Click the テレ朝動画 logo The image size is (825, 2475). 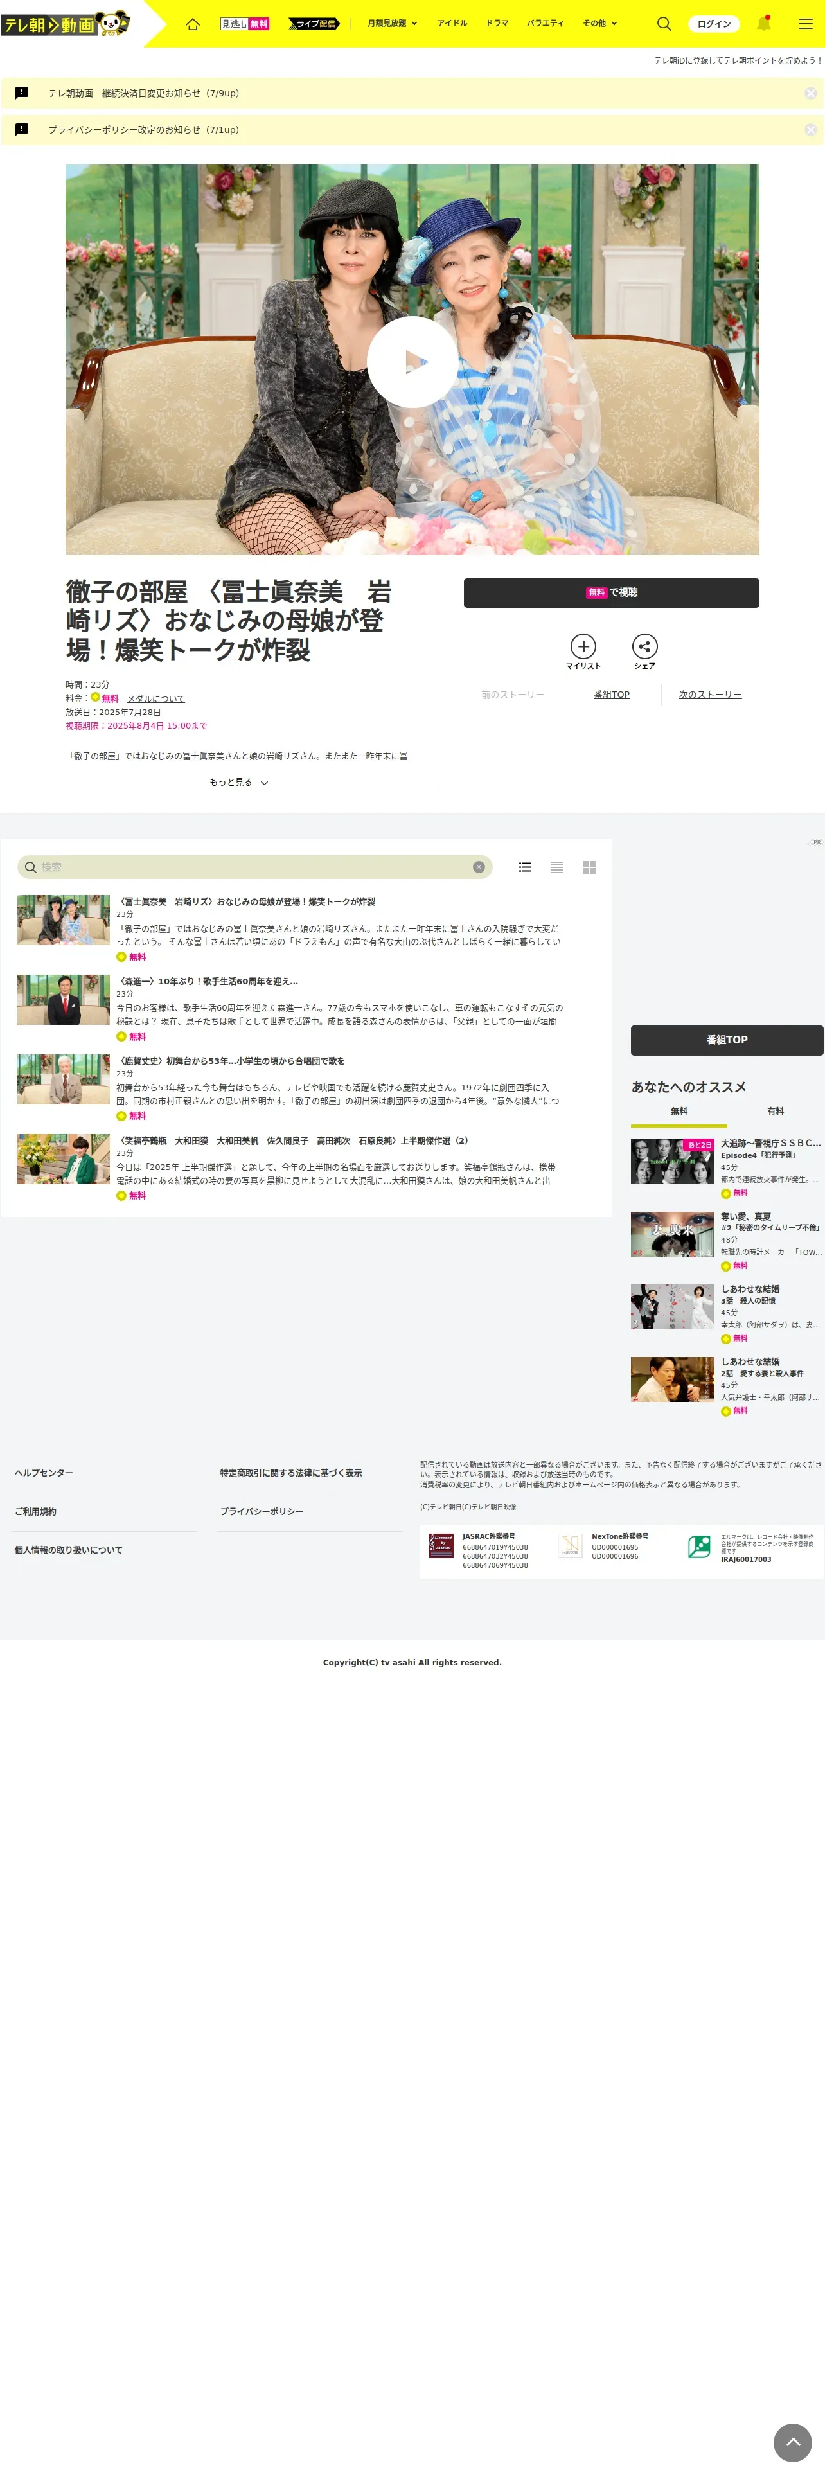[x=66, y=24]
